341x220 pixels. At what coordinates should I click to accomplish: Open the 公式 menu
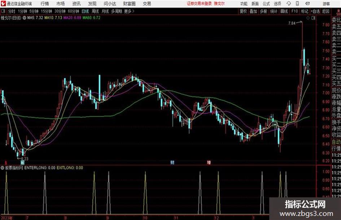point(266,4)
